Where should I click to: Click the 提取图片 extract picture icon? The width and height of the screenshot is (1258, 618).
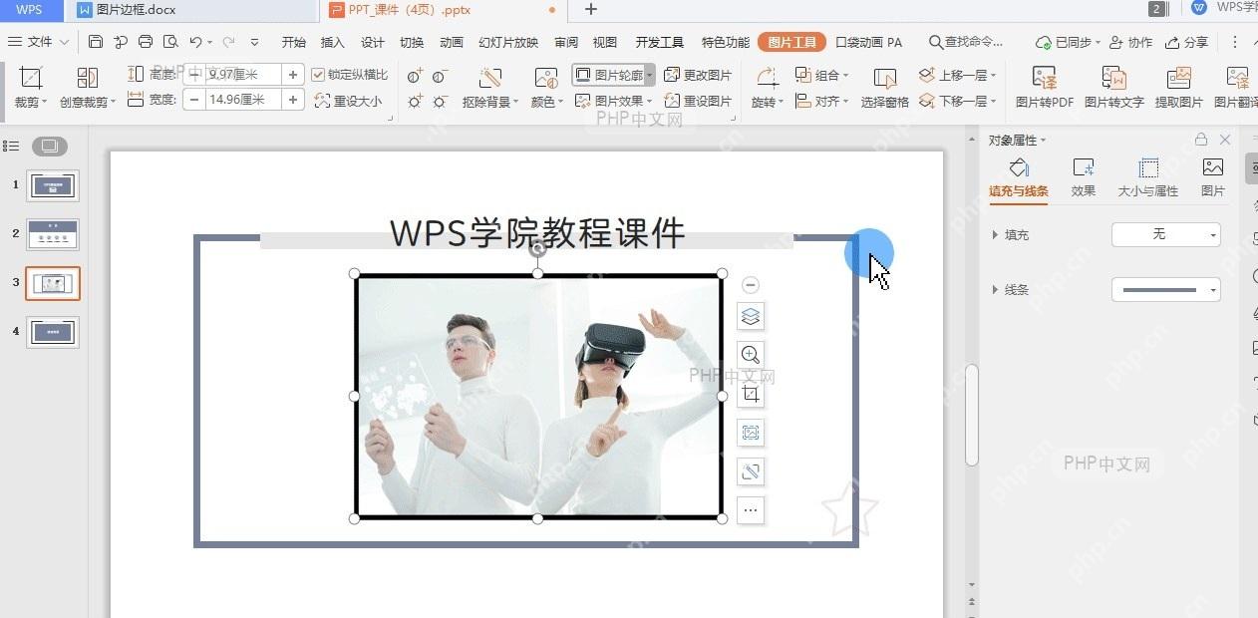point(1179,78)
